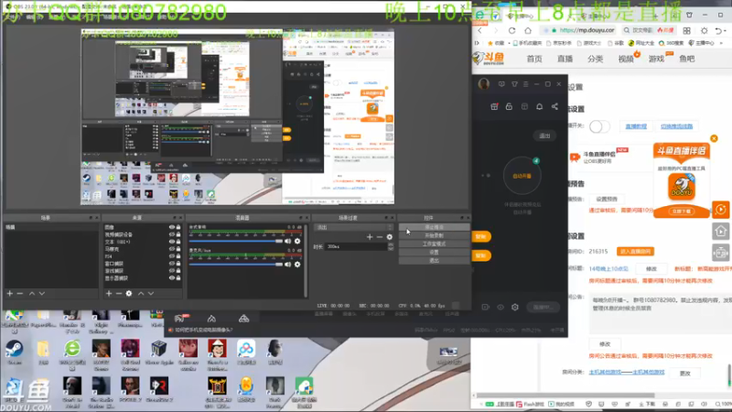Open 鱼吧 tab on Douyu navigation

687,59
